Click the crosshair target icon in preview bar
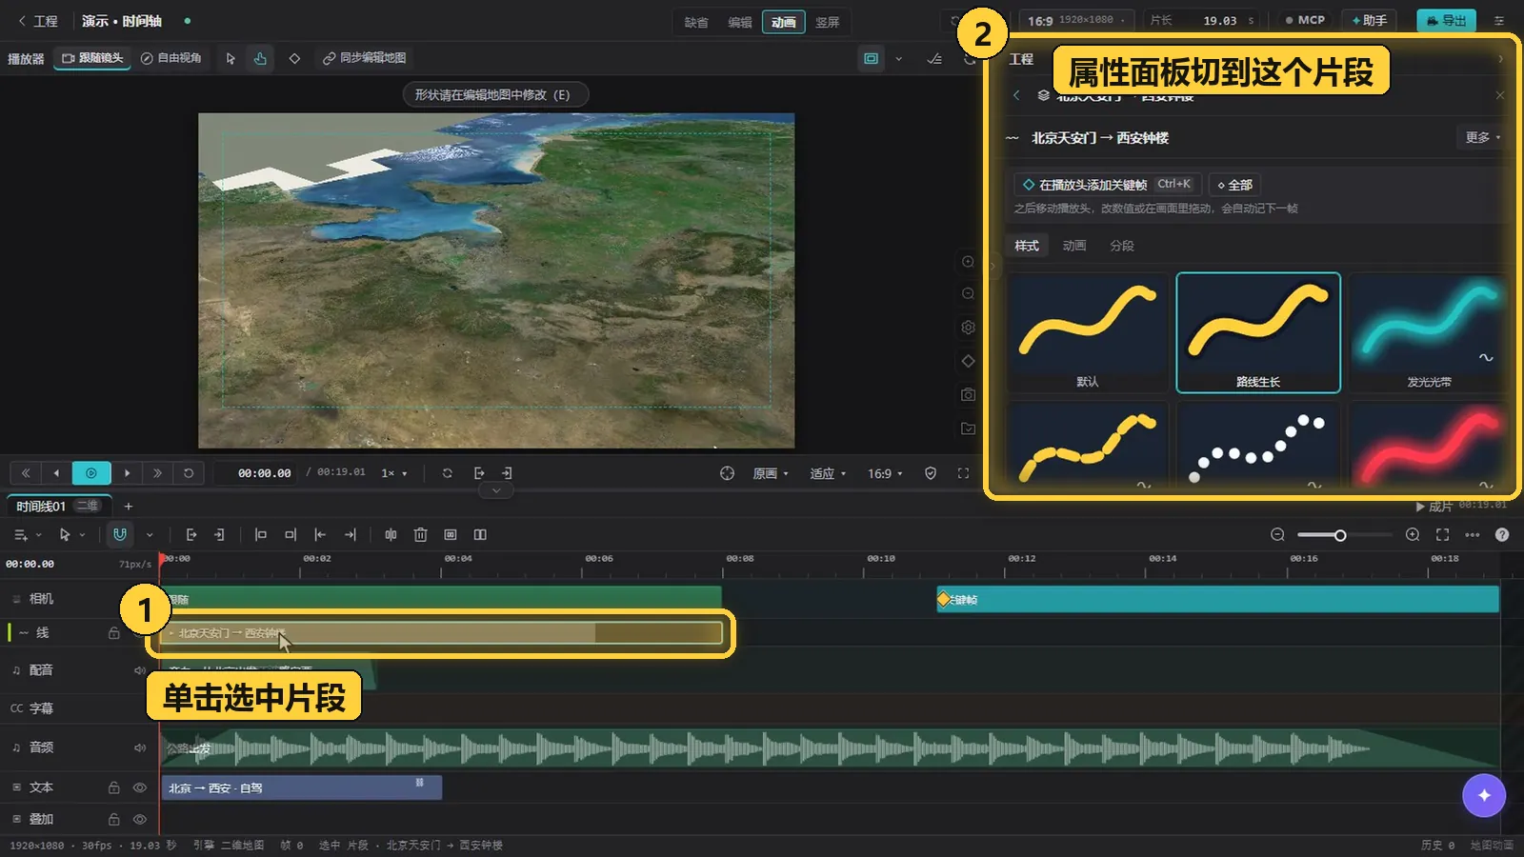 pos(727,473)
